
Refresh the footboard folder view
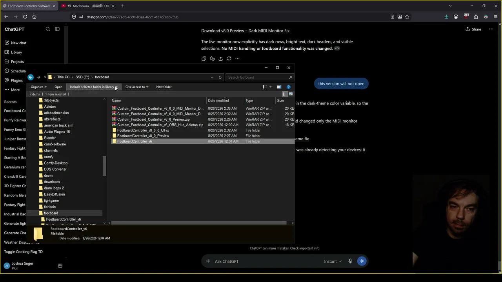click(x=220, y=77)
